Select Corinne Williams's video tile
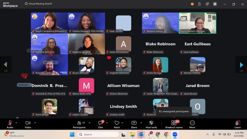This screenshot has width=247, height=139. coord(49,44)
